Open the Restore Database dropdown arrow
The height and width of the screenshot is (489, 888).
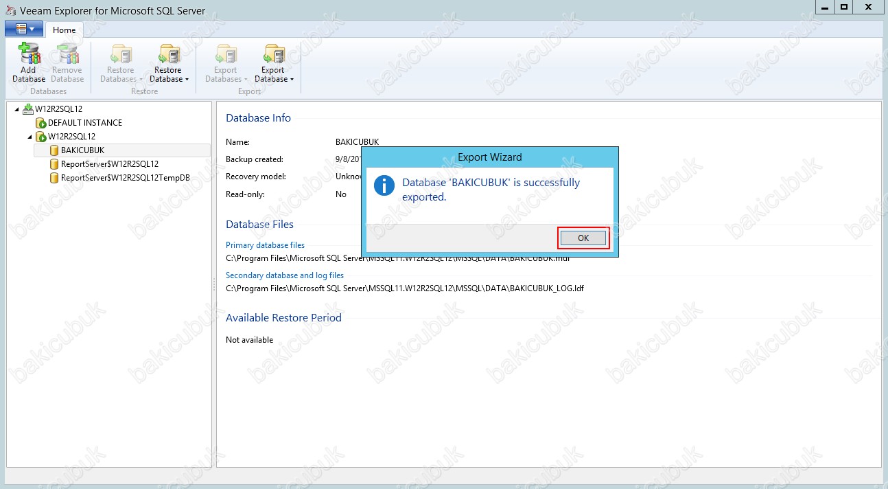pos(187,80)
